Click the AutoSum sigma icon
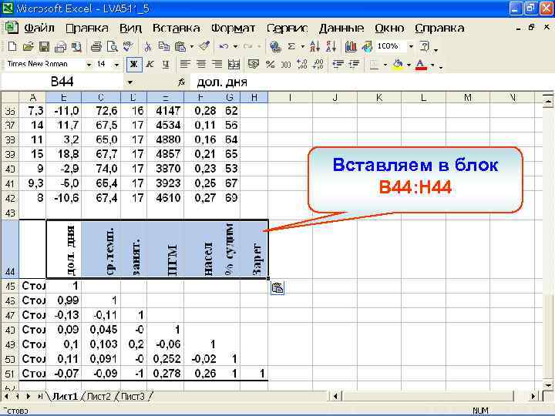Viewport: 555px width, 416px height. tap(291, 46)
